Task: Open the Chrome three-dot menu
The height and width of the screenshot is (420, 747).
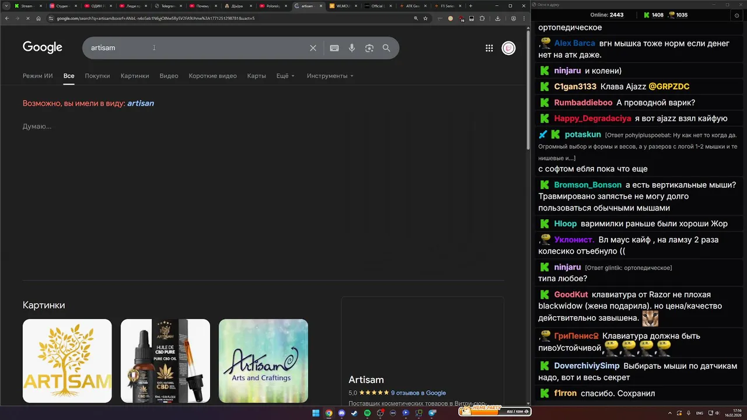Action: pos(523,18)
